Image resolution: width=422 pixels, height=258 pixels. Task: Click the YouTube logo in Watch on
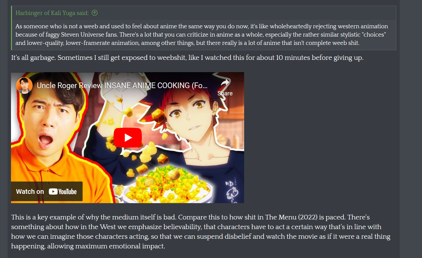pyautogui.click(x=63, y=192)
